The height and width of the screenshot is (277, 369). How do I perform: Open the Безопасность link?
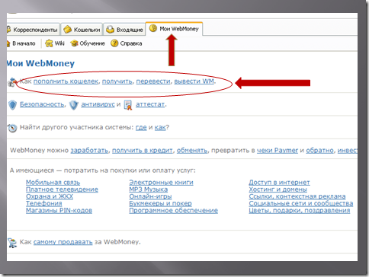click(x=42, y=104)
